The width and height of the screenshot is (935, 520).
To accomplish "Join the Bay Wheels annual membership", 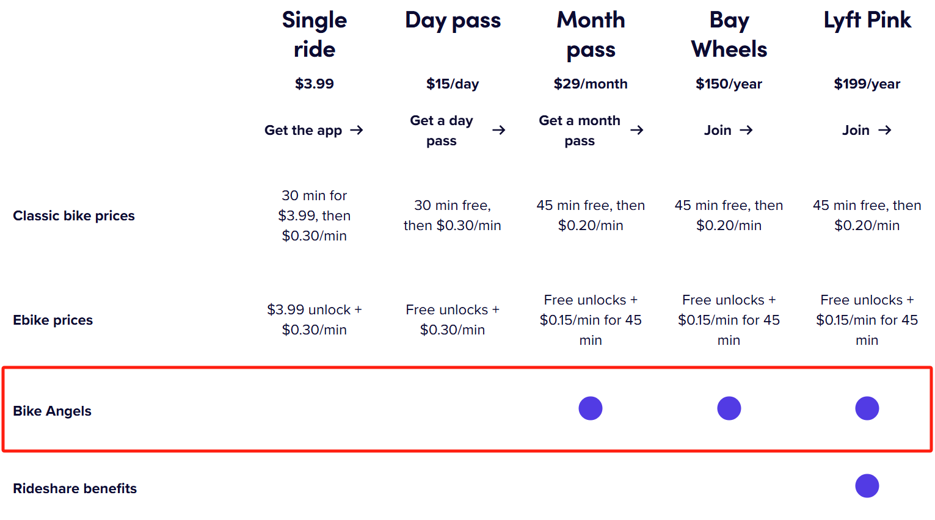I will (718, 130).
